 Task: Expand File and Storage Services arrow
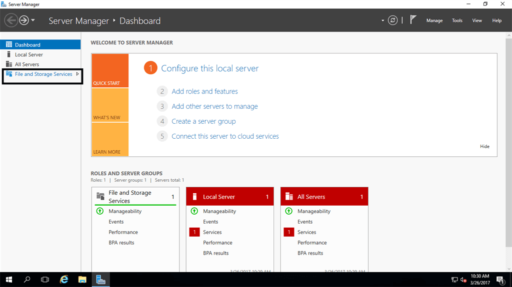77,74
